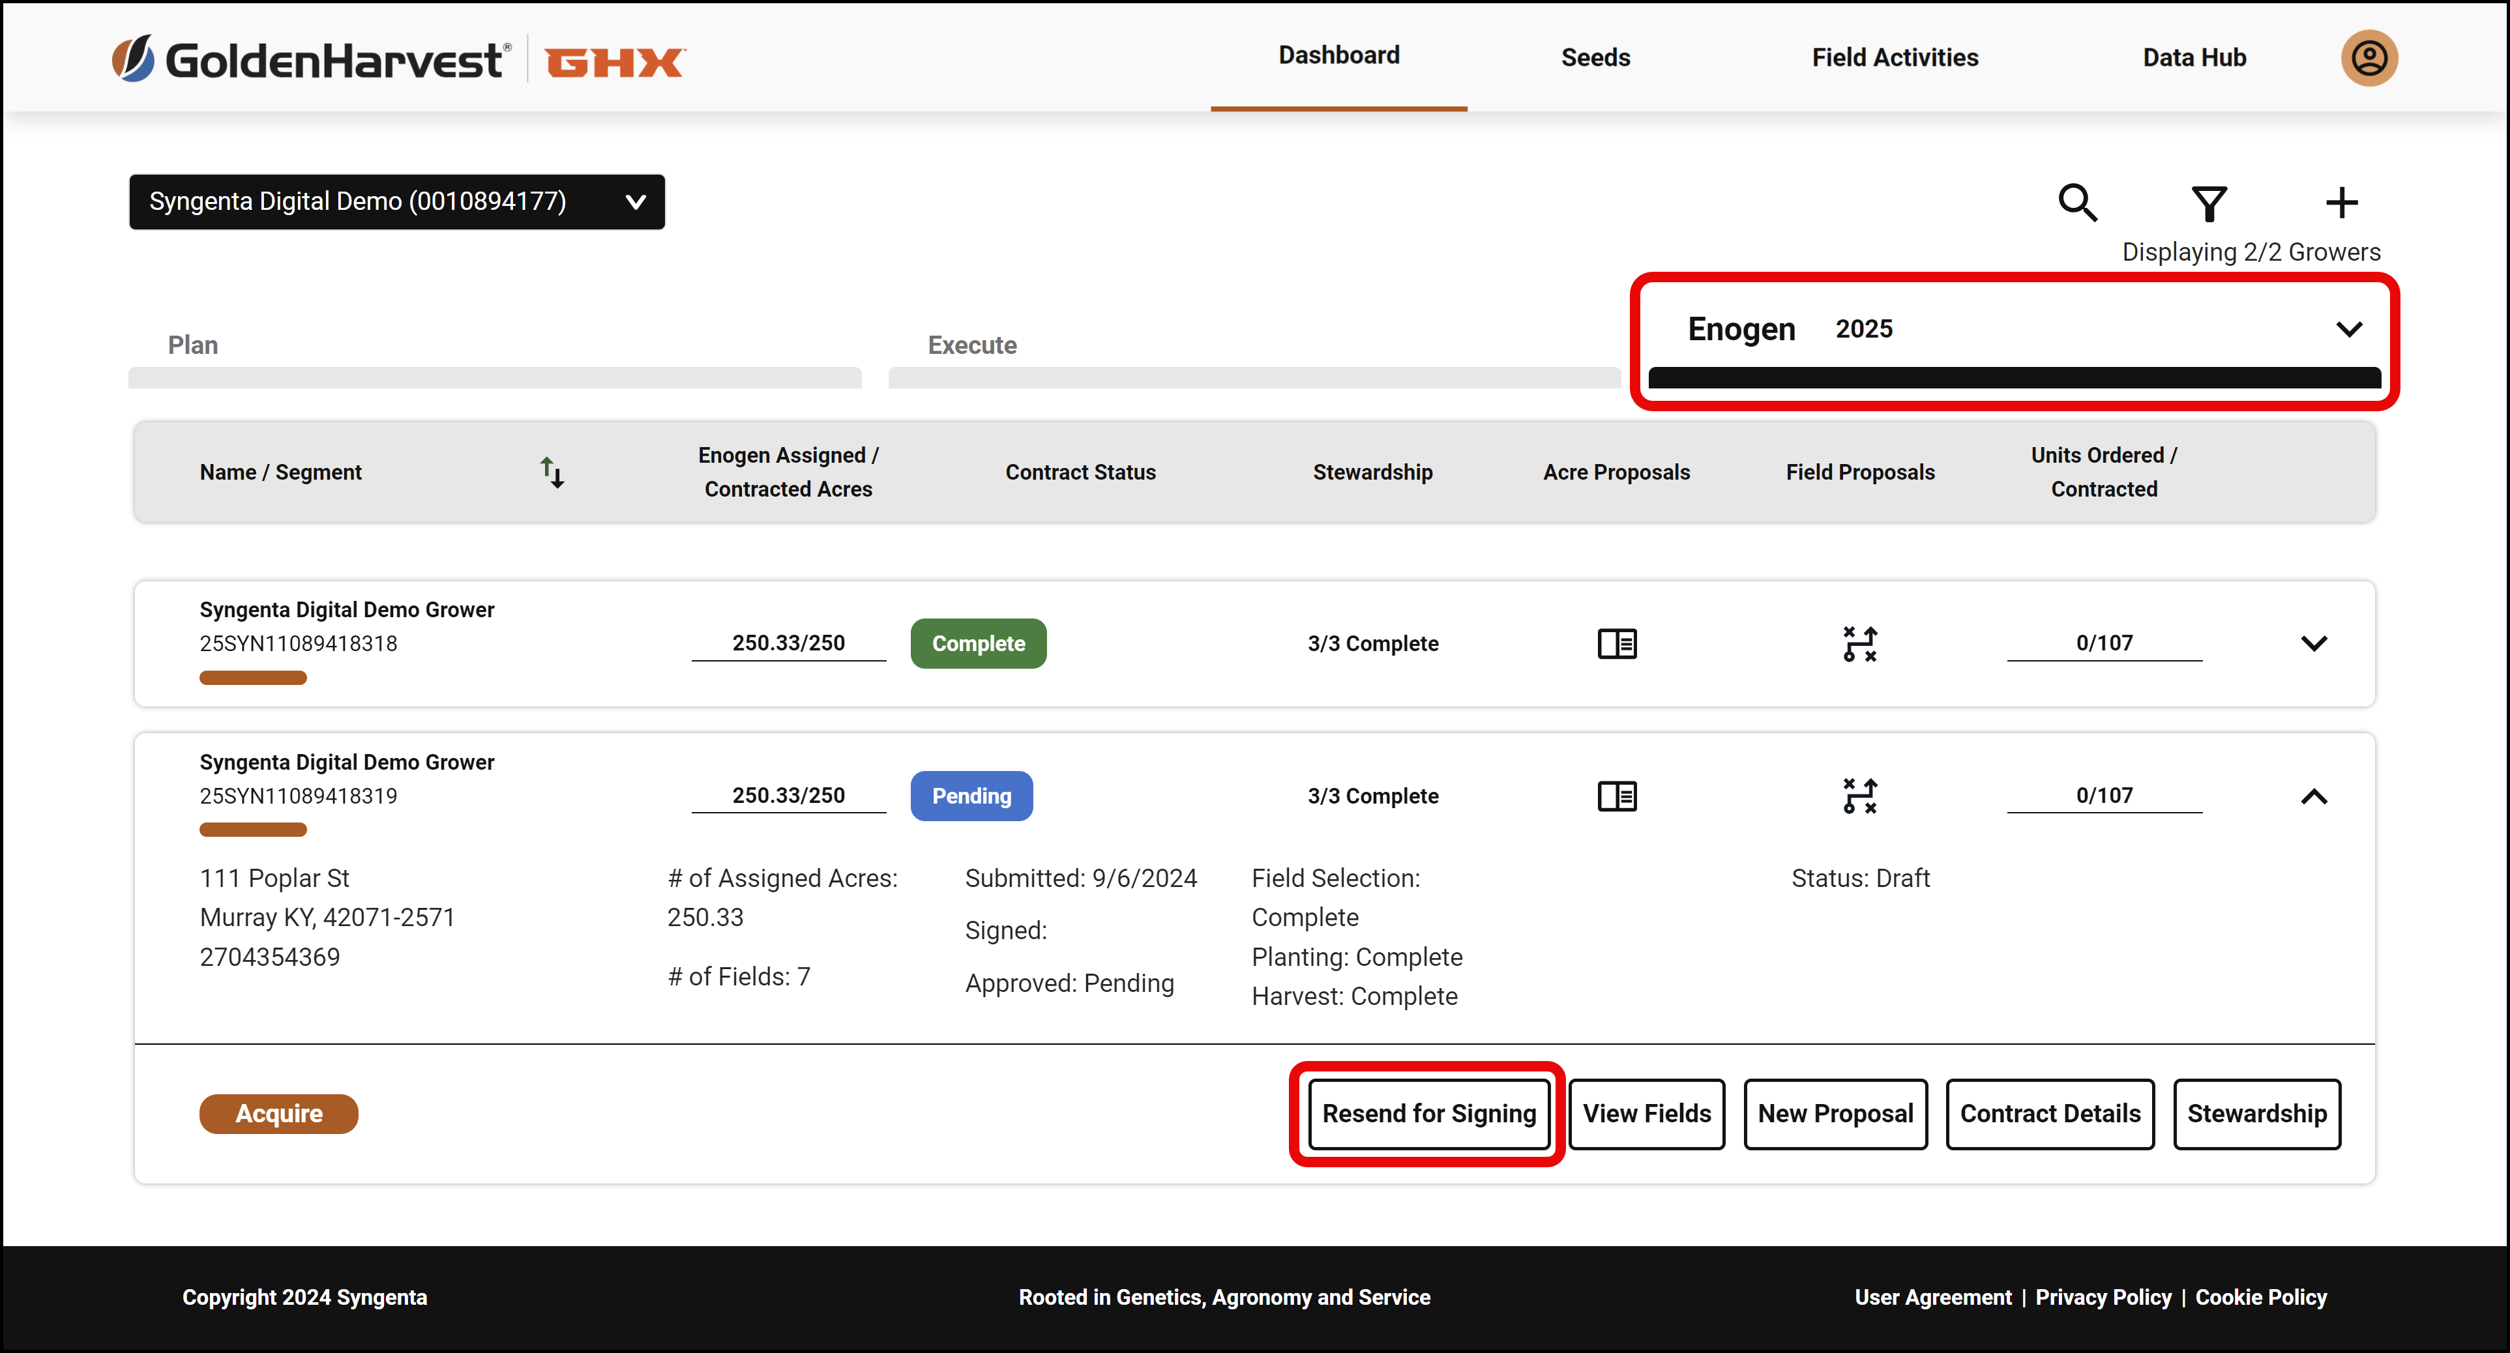Click the Stewardship column header
2510x1353 pixels.
click(x=1373, y=473)
